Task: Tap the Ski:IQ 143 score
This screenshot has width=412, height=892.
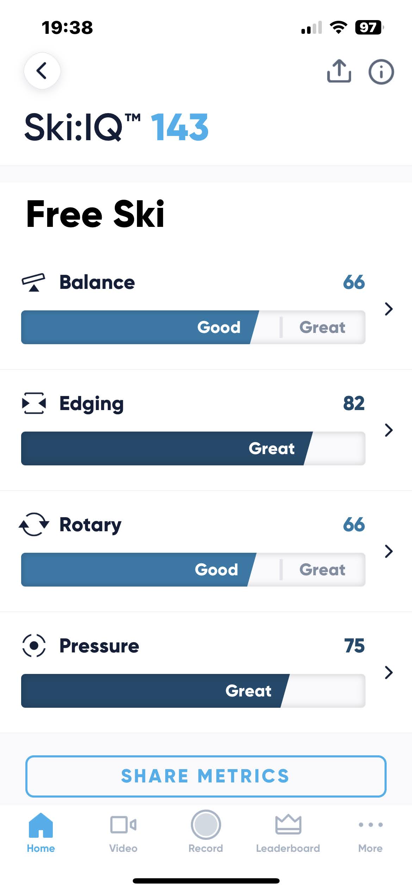Action: [180, 127]
